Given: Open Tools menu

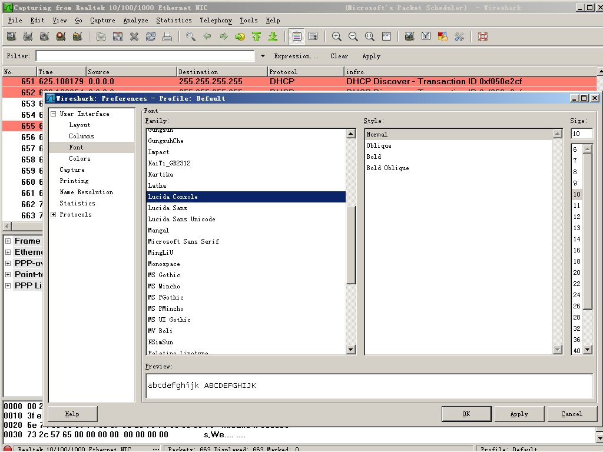Looking at the screenshot, I should [249, 21].
